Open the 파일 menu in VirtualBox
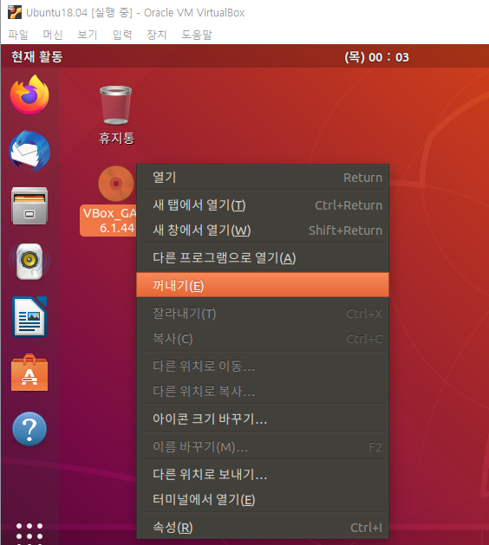 17,35
